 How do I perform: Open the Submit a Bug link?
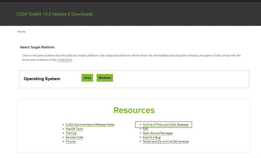(151, 137)
